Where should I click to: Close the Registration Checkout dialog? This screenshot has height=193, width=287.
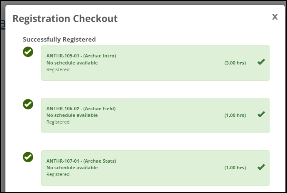pos(275,17)
